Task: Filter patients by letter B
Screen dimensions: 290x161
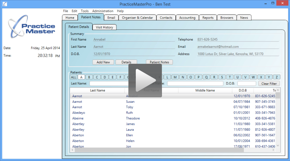Action: [x=89, y=77]
